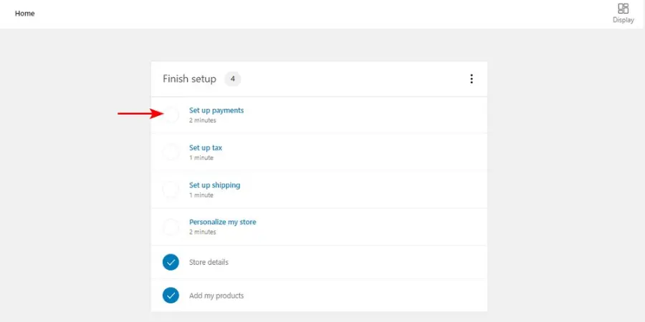The height and width of the screenshot is (322, 645).
Task: Click the remaining tasks badge showing 4
Action: tap(232, 79)
